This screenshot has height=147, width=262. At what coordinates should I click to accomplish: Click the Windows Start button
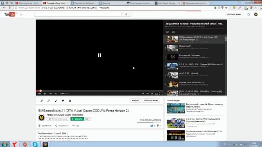click(x=5, y=144)
